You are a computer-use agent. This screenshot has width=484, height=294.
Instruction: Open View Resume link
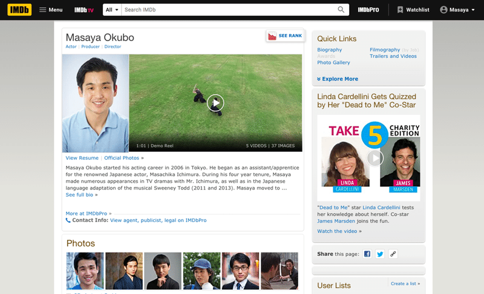click(x=82, y=158)
